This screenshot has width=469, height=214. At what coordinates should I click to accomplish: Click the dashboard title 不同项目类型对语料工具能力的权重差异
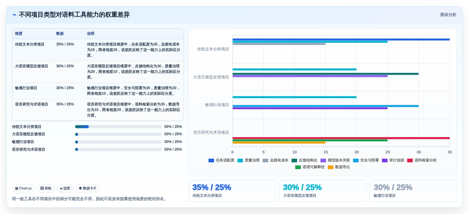coord(74,15)
